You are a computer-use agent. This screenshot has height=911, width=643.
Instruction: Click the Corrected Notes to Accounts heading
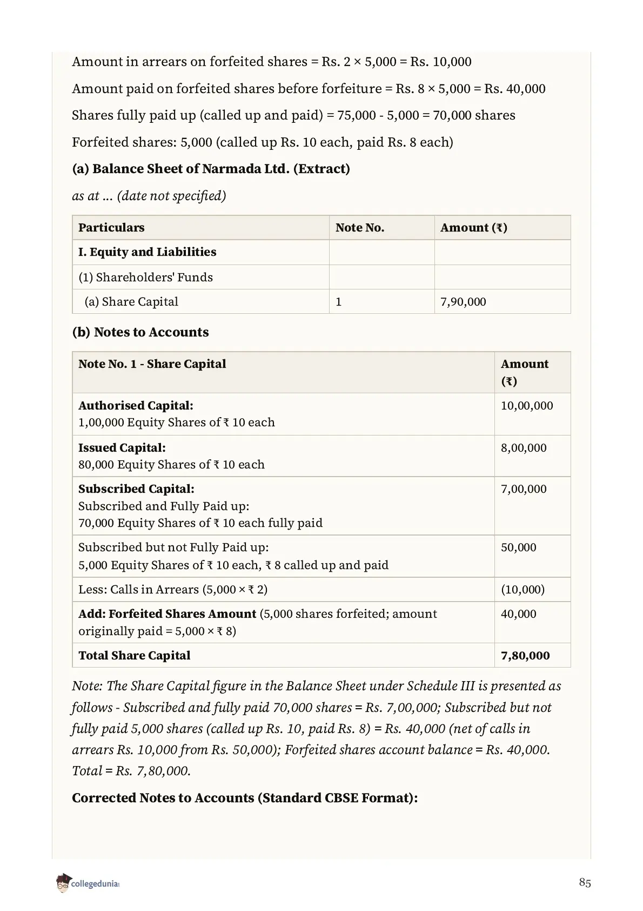tap(245, 798)
